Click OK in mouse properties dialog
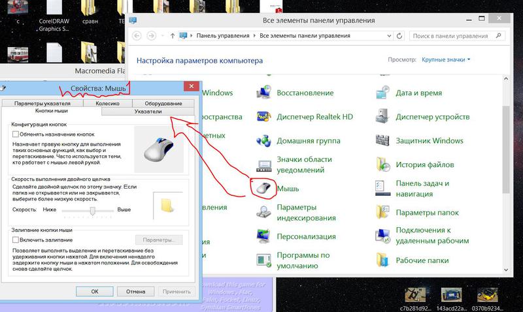 coord(95,291)
